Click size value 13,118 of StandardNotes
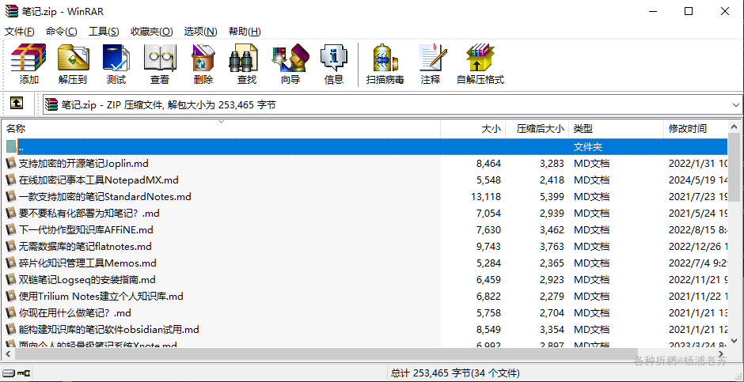Viewport: 744px width, 382px height. point(486,197)
